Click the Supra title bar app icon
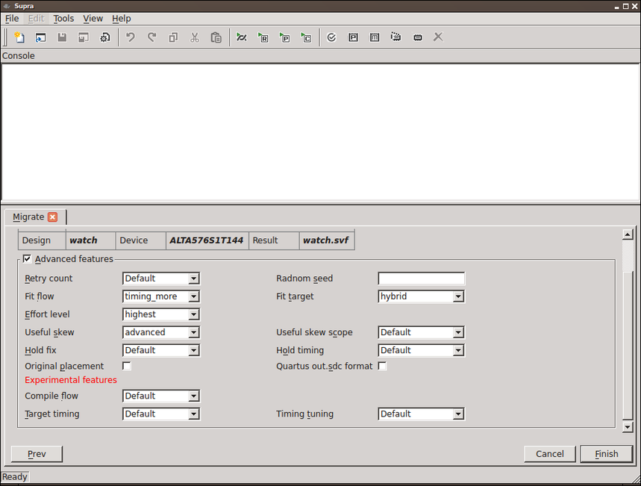The image size is (641, 486). click(x=7, y=6)
